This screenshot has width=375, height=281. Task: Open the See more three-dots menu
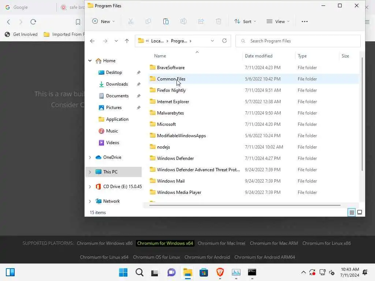pos(304,22)
